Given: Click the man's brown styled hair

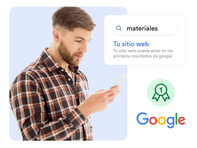Looking at the screenshot, I should point(73,19).
